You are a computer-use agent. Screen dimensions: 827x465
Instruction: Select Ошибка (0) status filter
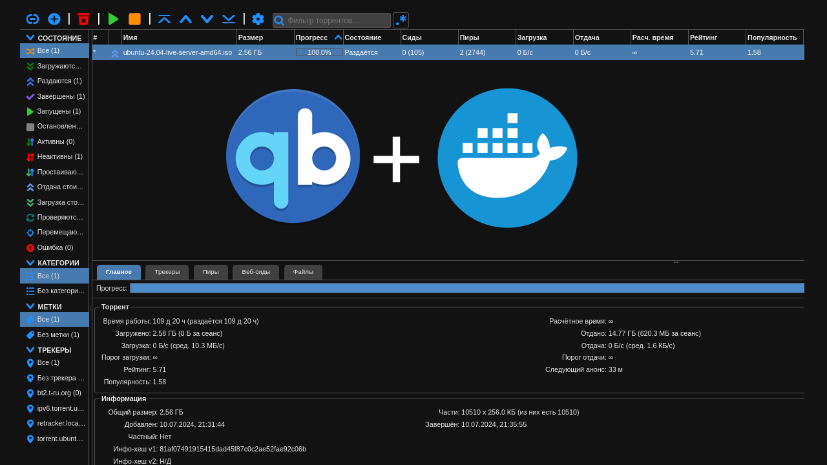54,247
